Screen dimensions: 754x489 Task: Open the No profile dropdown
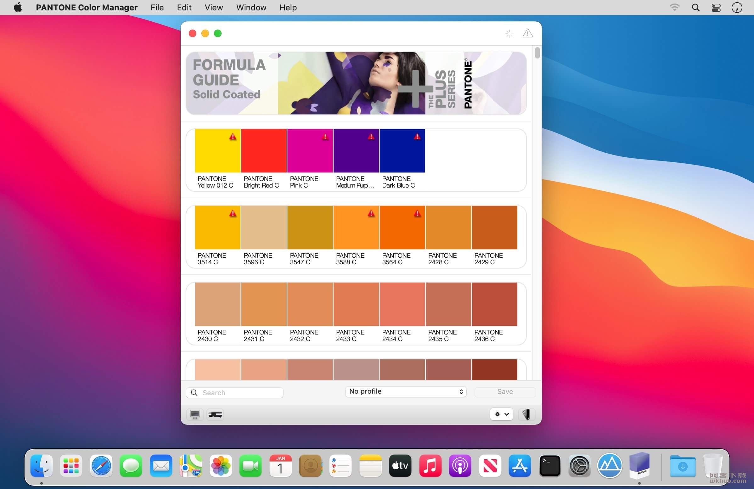click(x=406, y=391)
